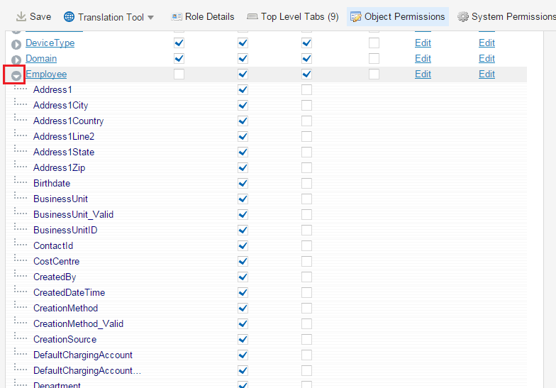This screenshot has height=388, width=556.
Task: Click the Domain object link
Action: 41,59
